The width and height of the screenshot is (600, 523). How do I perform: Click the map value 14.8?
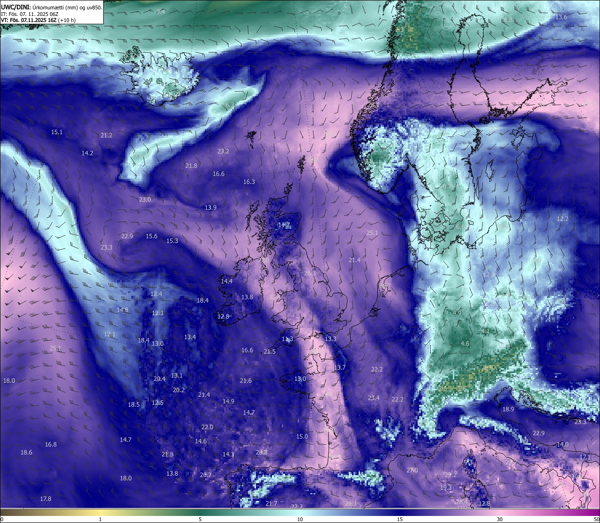point(122,310)
